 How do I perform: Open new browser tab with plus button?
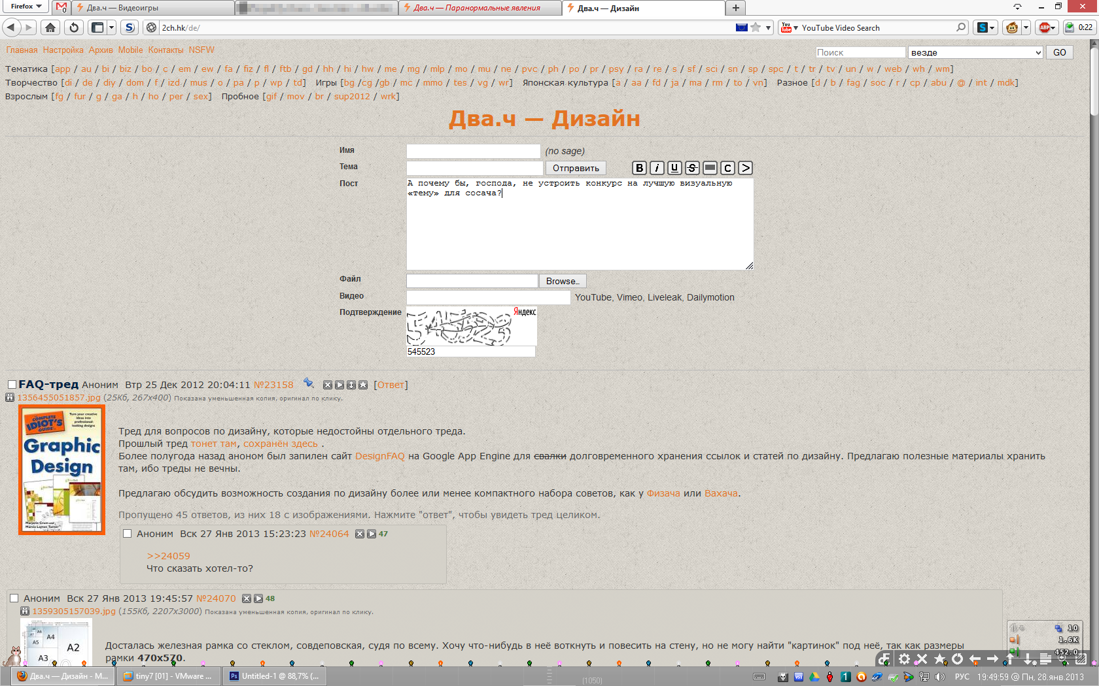(x=736, y=8)
